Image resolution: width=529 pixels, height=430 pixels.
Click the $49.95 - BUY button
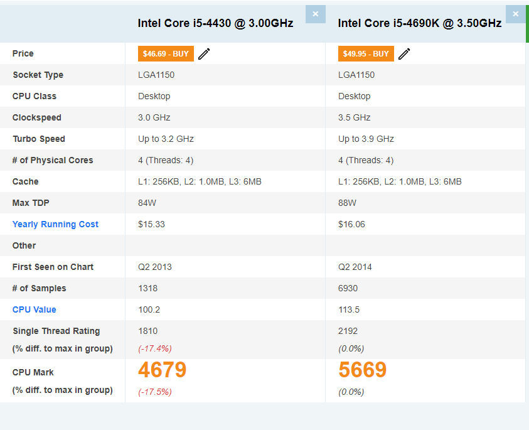click(366, 54)
